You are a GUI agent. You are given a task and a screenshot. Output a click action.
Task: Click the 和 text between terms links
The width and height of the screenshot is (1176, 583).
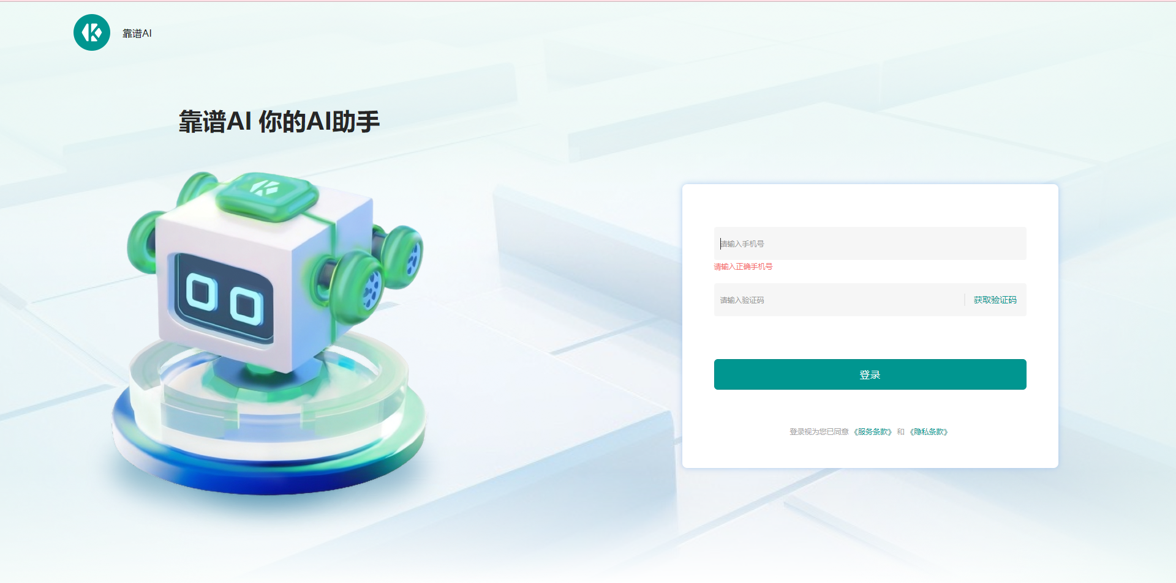pyautogui.click(x=900, y=432)
